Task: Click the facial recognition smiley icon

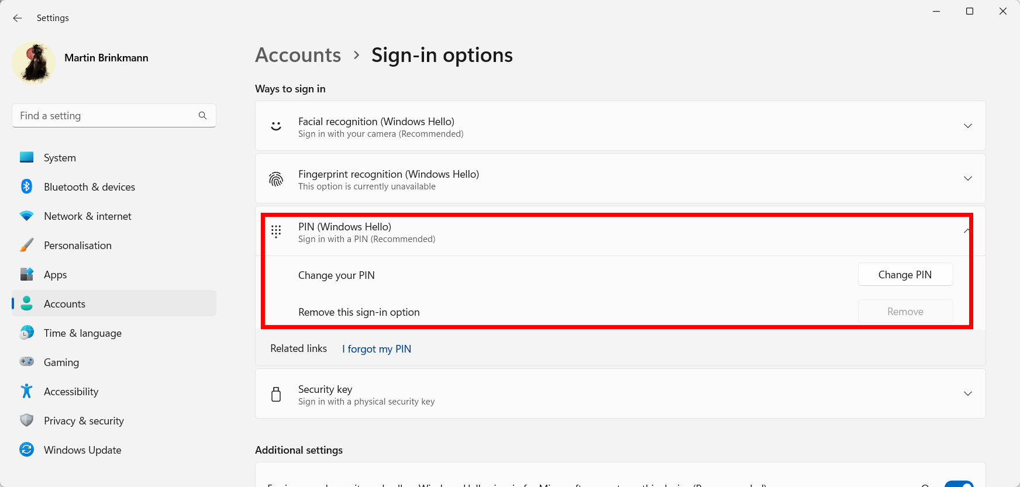Action: (276, 126)
